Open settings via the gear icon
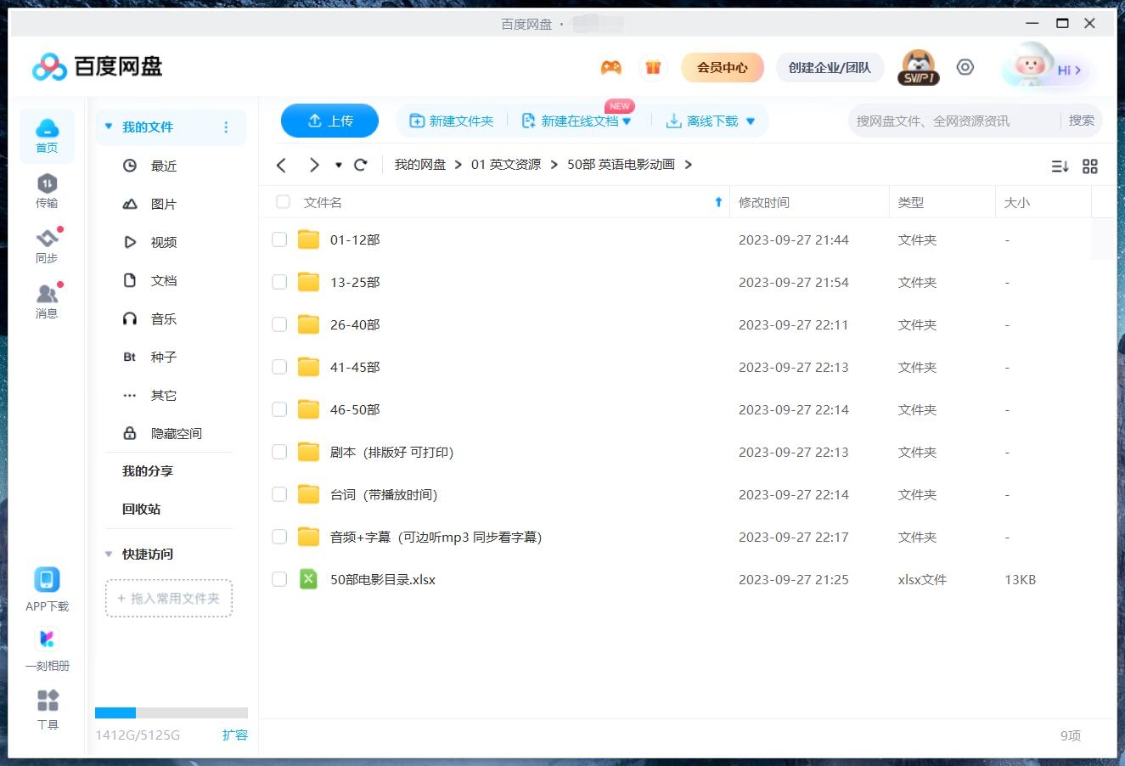The image size is (1125, 766). coord(965,66)
